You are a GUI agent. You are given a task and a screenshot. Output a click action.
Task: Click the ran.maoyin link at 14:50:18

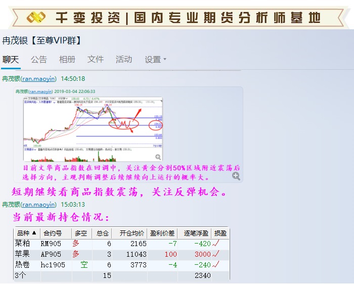[38, 79]
